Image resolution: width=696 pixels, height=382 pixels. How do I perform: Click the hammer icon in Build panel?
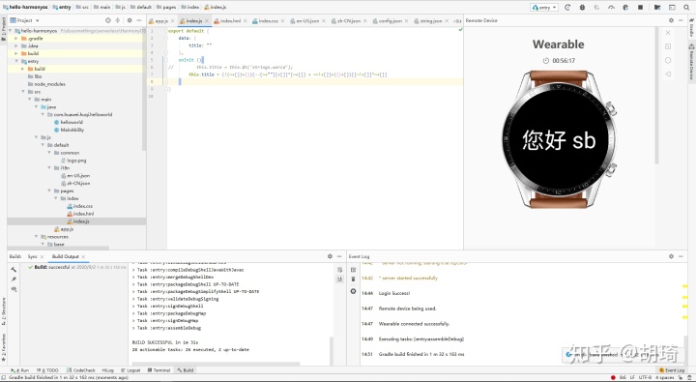coord(14,270)
